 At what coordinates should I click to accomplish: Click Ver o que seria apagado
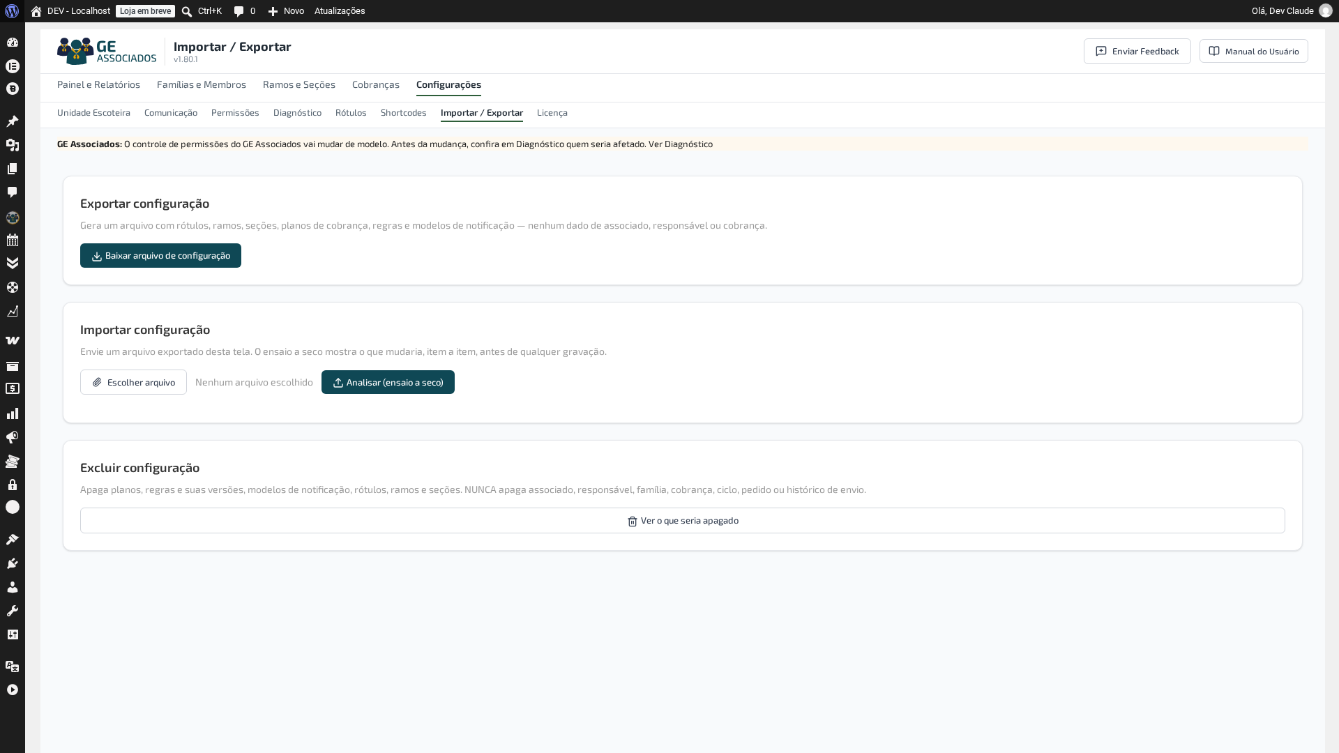point(683,521)
